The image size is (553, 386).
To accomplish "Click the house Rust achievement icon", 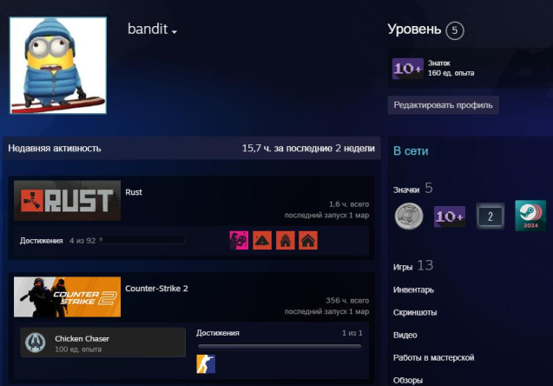I will pos(308,241).
